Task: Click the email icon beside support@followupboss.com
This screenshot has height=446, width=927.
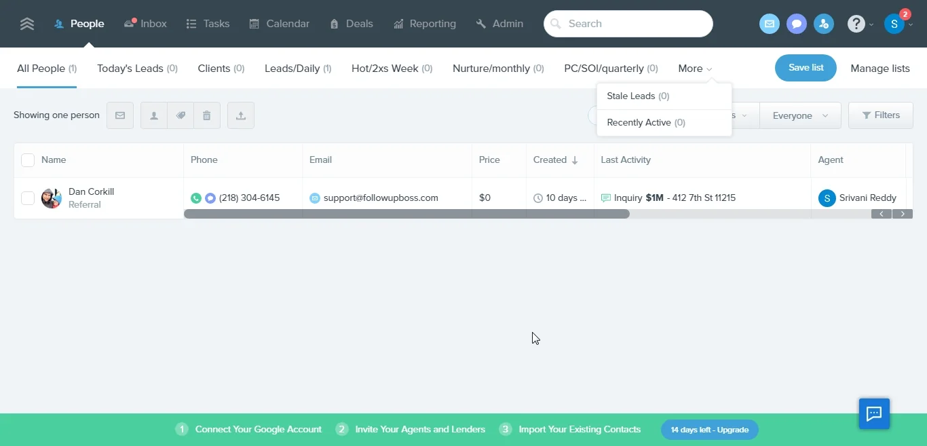Action: (315, 198)
